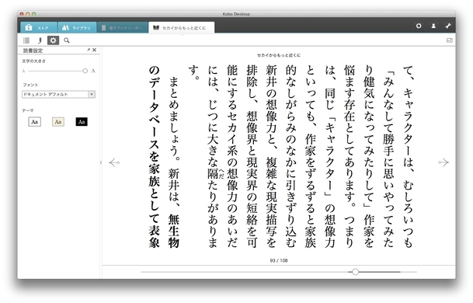Image resolution: width=473 pixels, height=303 pixels.
Task: Choose the small A font size
Action: pos(23,71)
